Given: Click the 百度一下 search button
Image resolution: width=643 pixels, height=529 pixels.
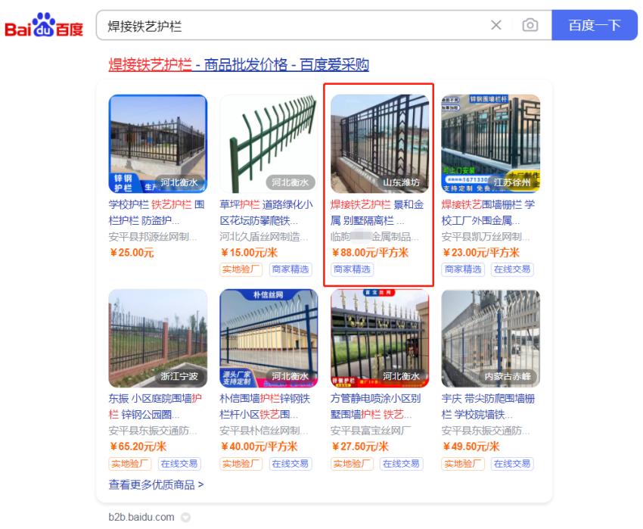Looking at the screenshot, I should click(x=594, y=26).
